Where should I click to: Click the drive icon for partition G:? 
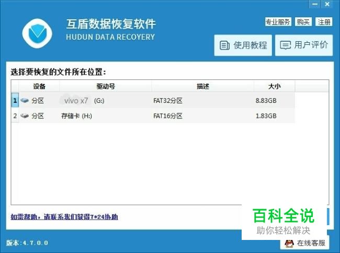[25, 100]
